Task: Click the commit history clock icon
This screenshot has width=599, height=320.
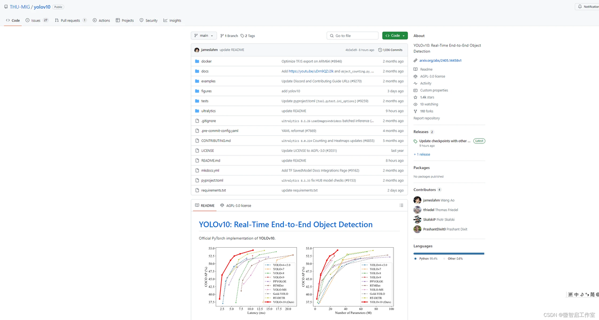Action: pyautogui.click(x=380, y=50)
